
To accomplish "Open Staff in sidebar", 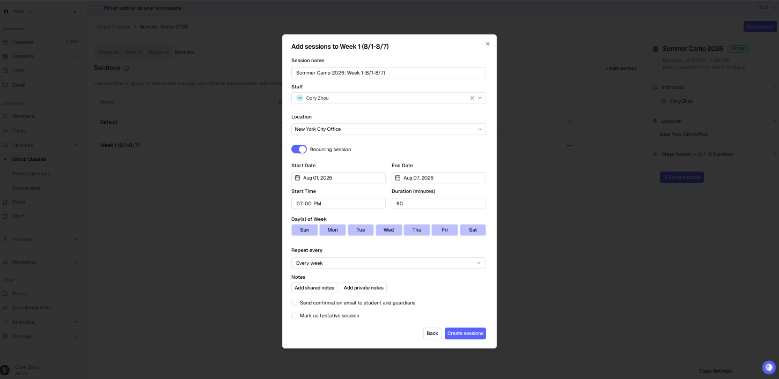I will pyautogui.click(x=18, y=217).
